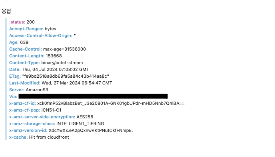This screenshot has width=275, height=157.
Task: Click the 응답 section heading
Action: tap(6, 11)
